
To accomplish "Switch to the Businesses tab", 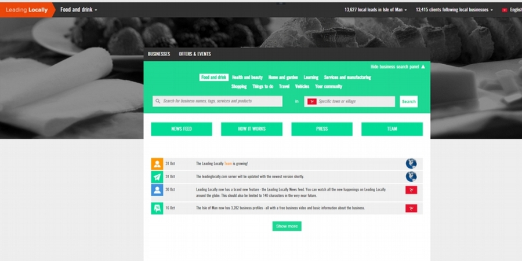I will (x=159, y=54).
